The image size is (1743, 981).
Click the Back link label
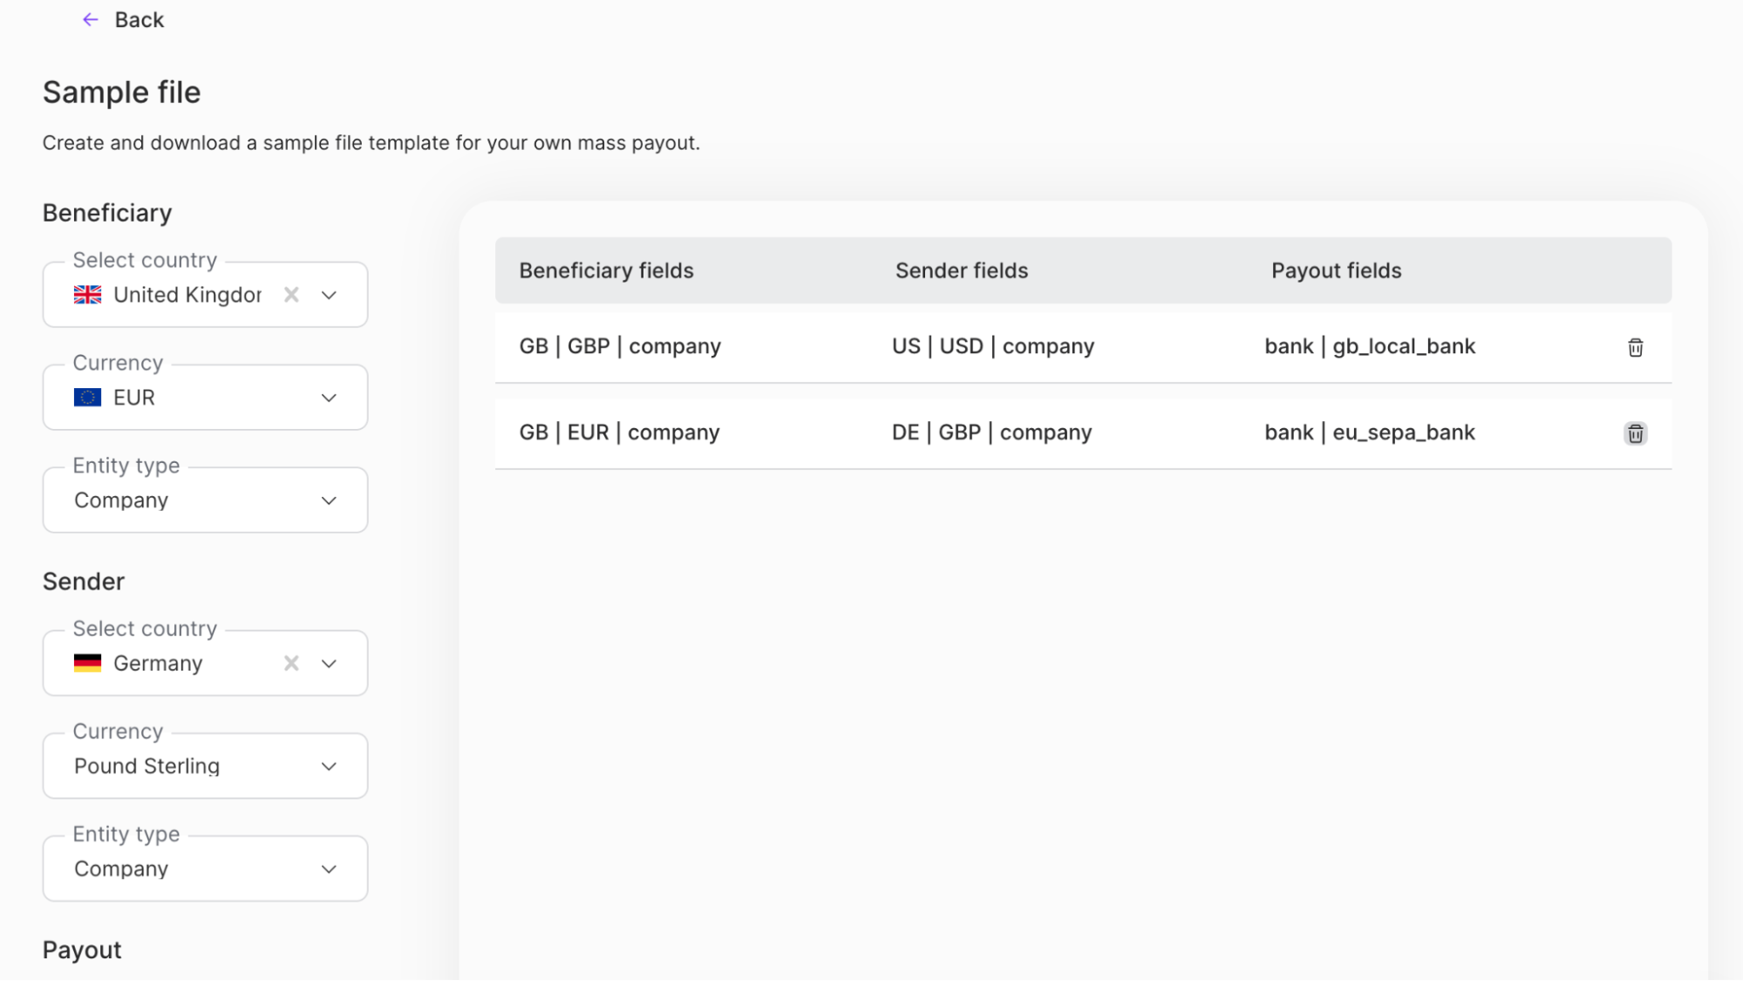coord(138,19)
